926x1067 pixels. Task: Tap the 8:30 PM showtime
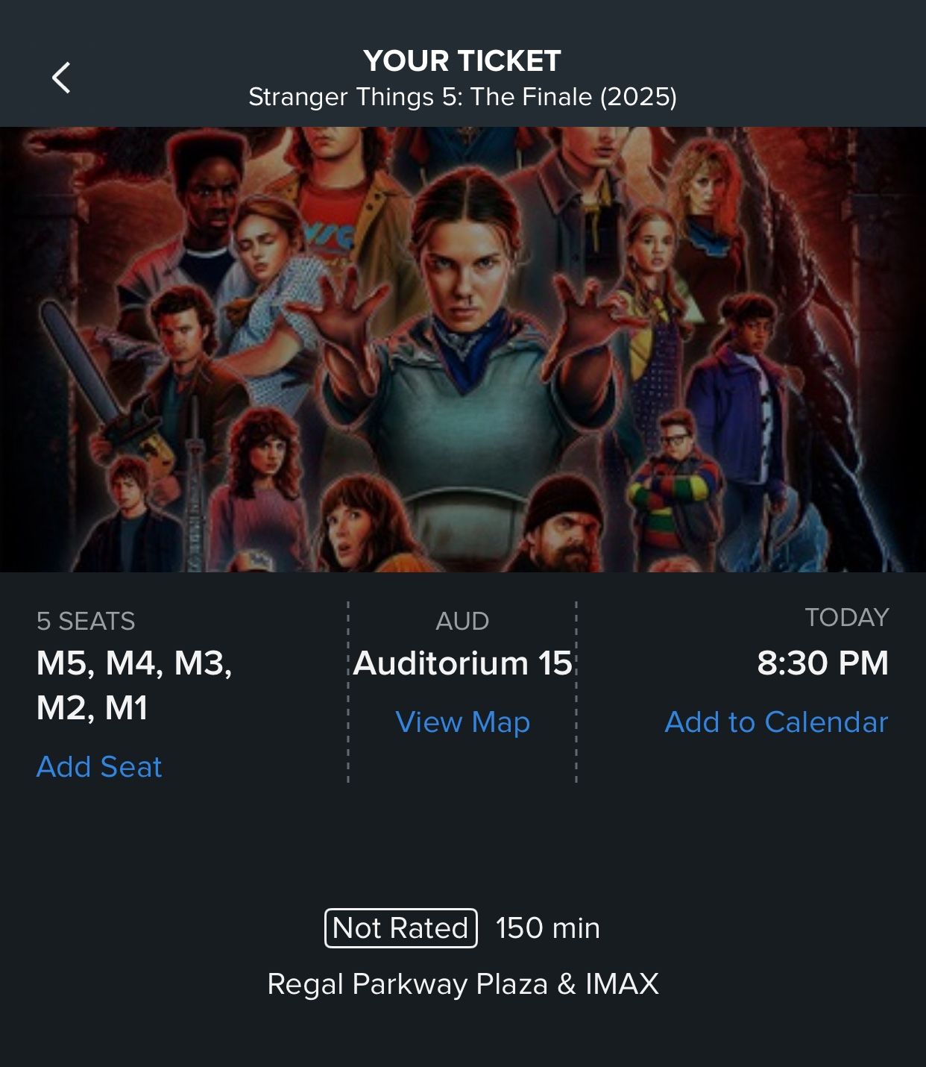[x=822, y=663]
